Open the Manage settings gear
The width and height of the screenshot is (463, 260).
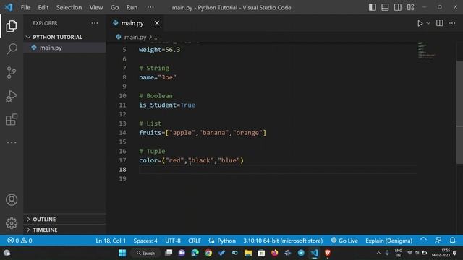click(12, 223)
